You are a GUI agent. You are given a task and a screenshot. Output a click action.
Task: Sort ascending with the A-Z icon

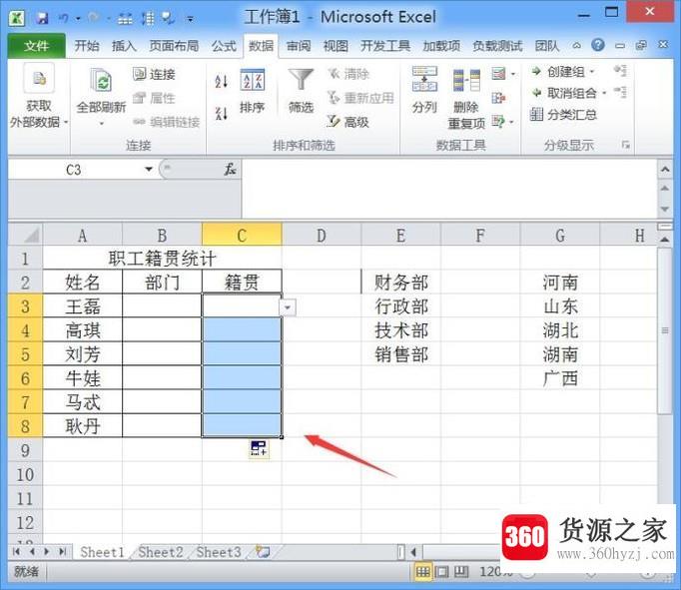click(222, 81)
